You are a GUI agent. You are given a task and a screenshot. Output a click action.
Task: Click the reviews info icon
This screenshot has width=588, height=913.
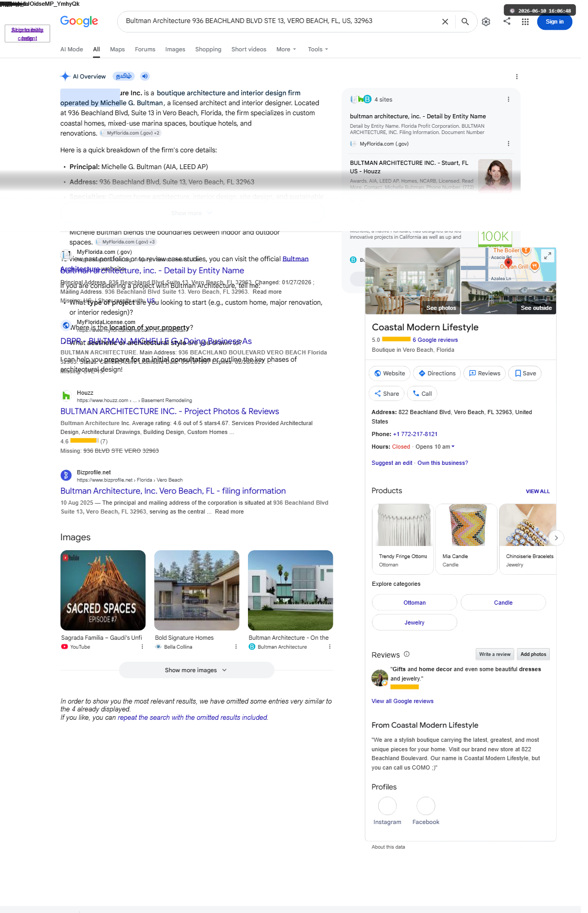[x=406, y=654]
